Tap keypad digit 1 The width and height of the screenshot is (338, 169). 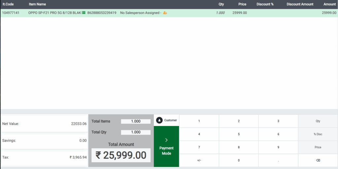(199, 121)
